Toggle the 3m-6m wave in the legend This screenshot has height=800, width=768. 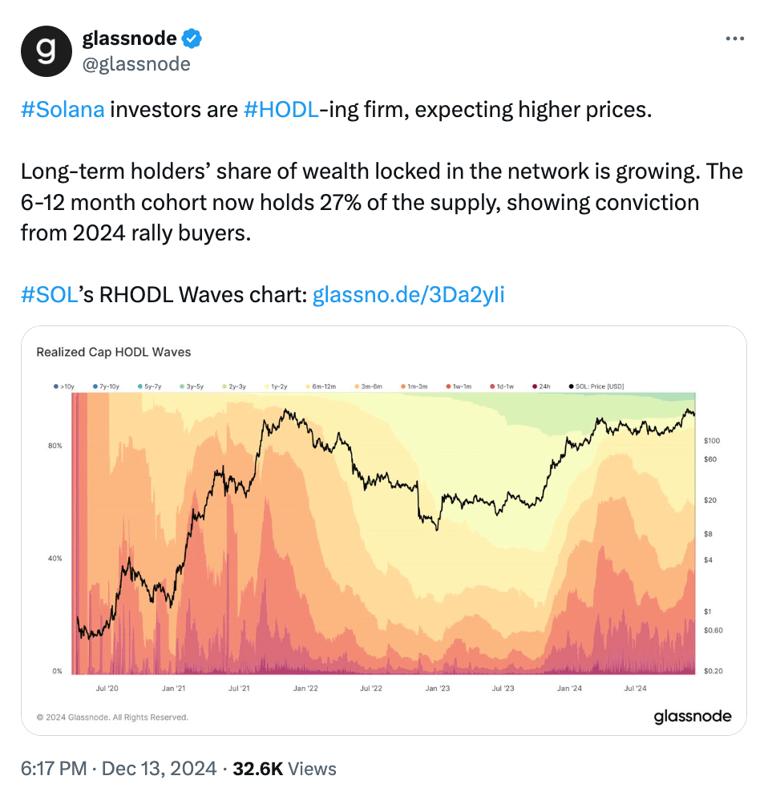point(358,386)
